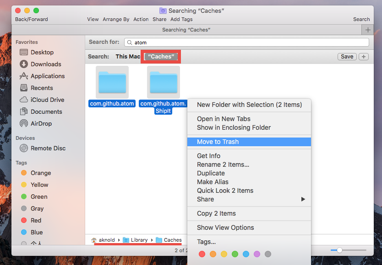The width and height of the screenshot is (382, 265).
Task: Open the Arrange By menu
Action: [x=116, y=19]
